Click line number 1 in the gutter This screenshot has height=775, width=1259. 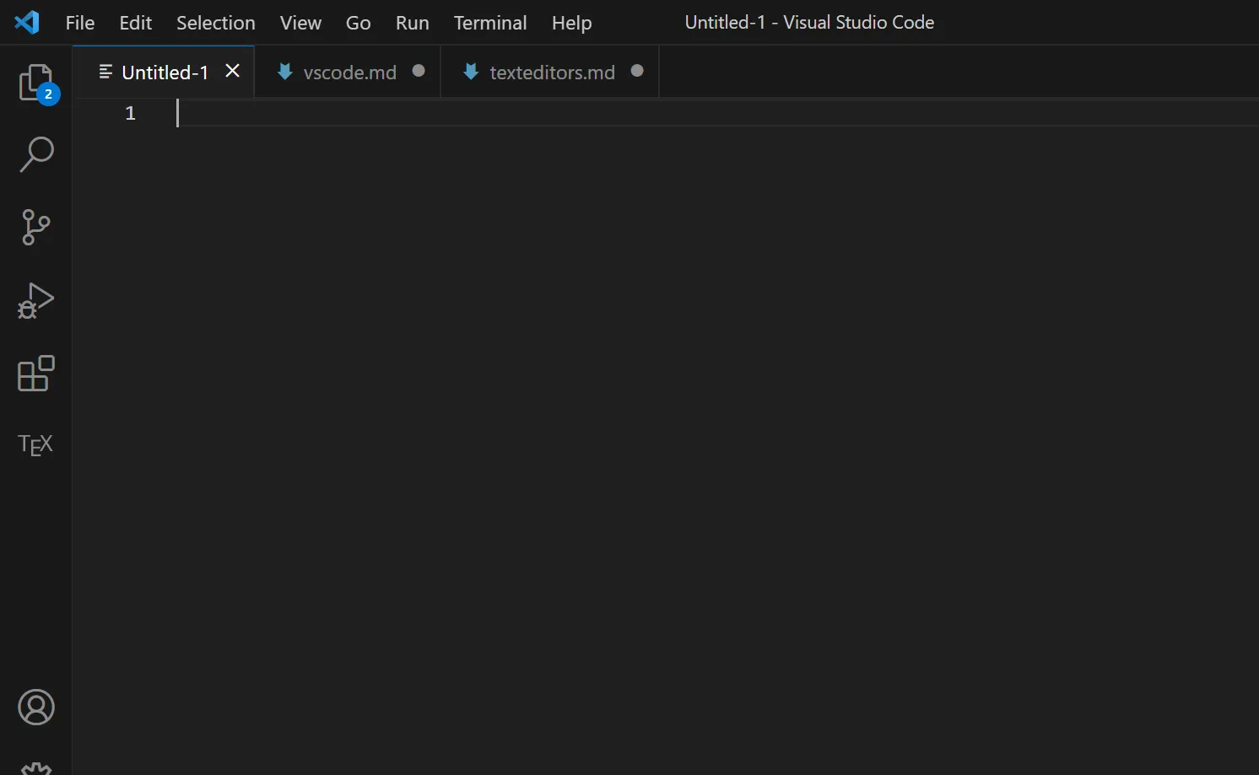pos(130,113)
